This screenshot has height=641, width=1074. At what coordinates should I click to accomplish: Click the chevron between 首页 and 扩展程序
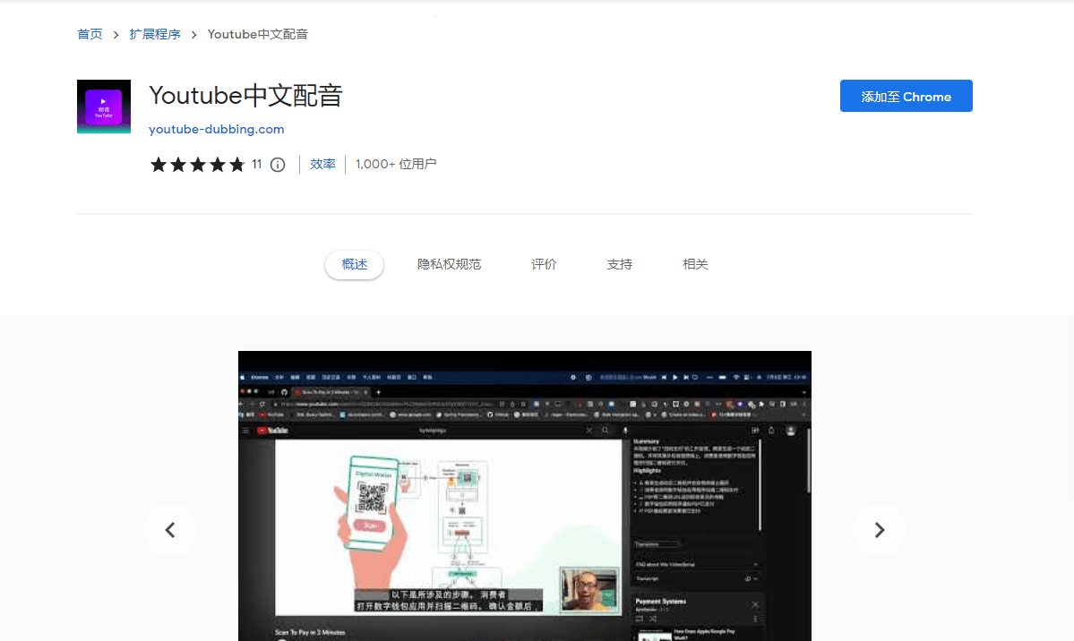(114, 34)
